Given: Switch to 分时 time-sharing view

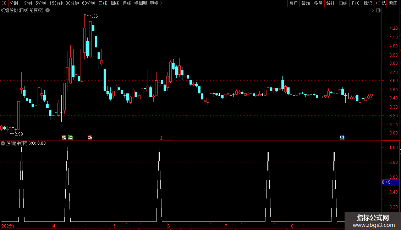Looking at the screenshot, I should (x=14, y=3).
